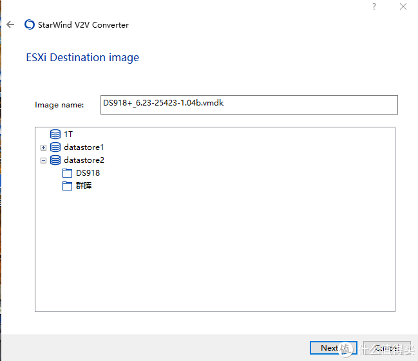Click the Image name input field
The image size is (418, 361).
[x=249, y=105]
